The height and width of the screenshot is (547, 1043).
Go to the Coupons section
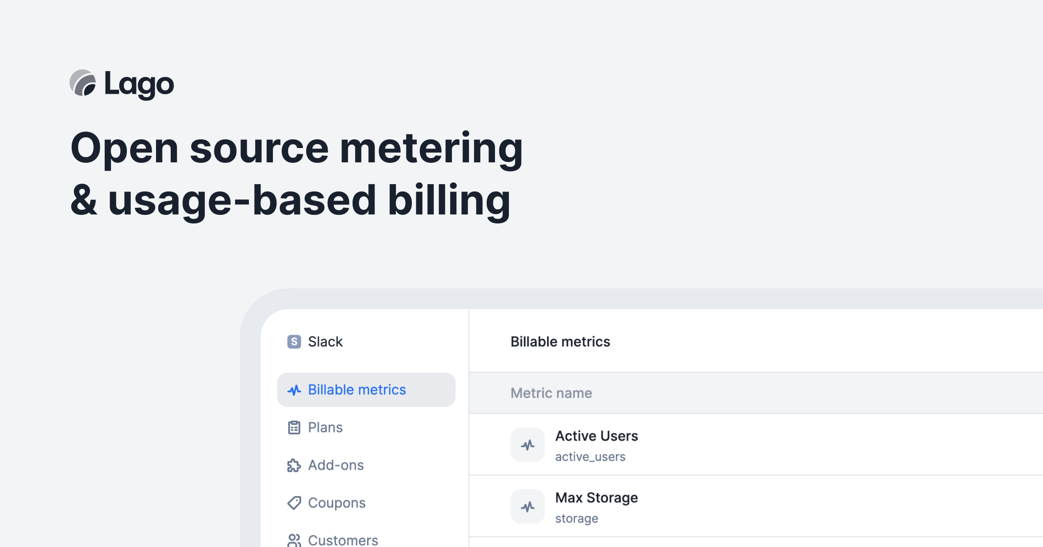point(336,503)
